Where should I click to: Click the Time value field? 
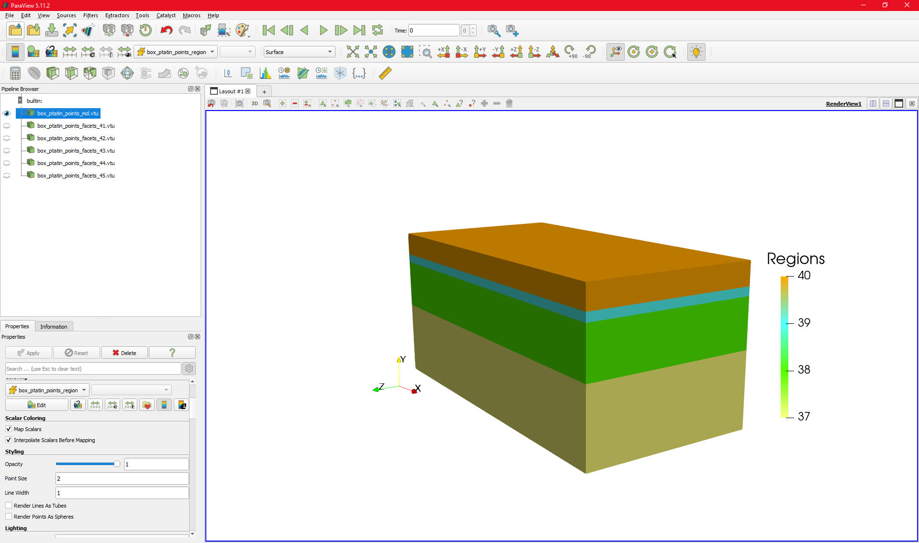434,30
